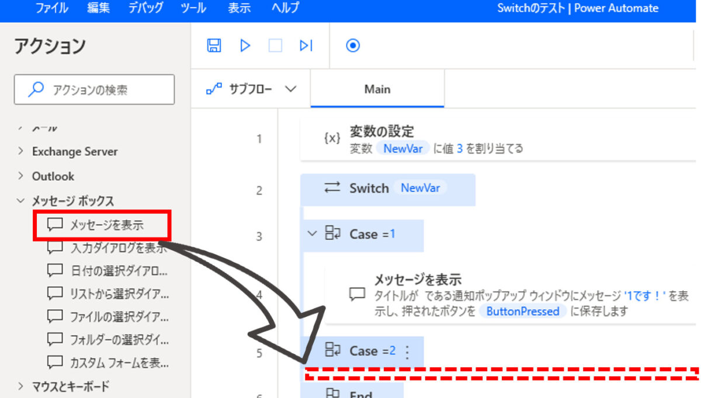Click the アクションの検索 search field
This screenshot has width=701, height=398.
click(95, 90)
